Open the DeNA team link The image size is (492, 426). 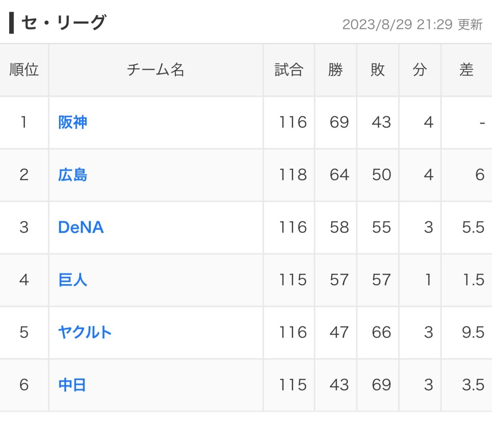click(81, 227)
